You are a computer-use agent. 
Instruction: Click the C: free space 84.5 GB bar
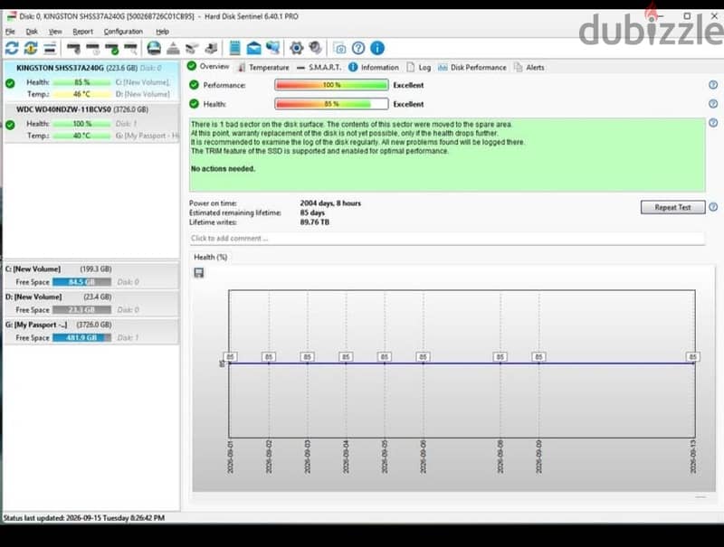tap(81, 282)
